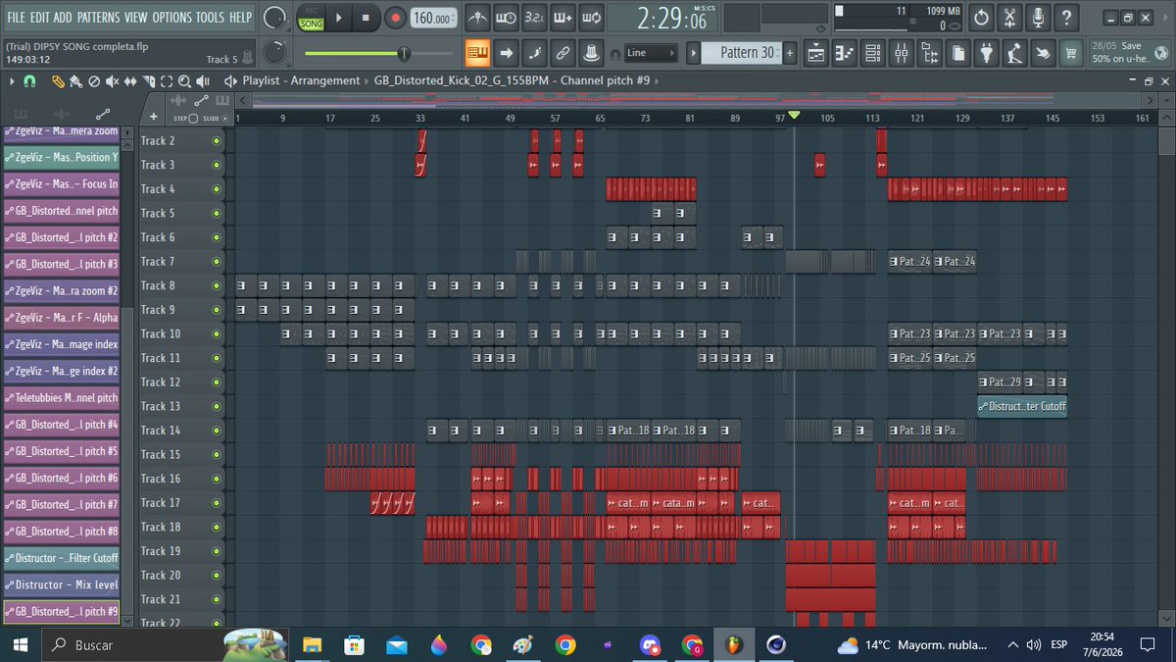Viewport: 1176px width, 662px height.
Task: Mute Track 20 via its green light
Action: (217, 576)
